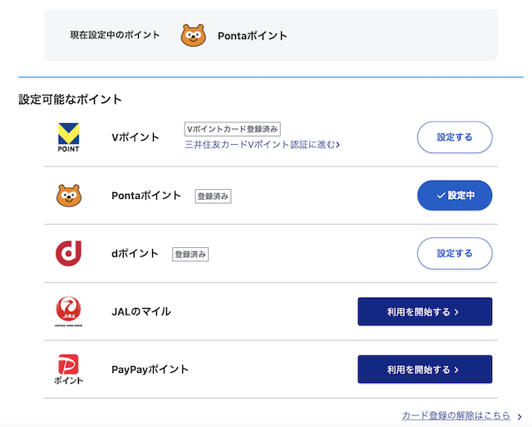The width and height of the screenshot is (532, 427).
Task: Click the Pontaポイント text in top banner
Action: 253,36
